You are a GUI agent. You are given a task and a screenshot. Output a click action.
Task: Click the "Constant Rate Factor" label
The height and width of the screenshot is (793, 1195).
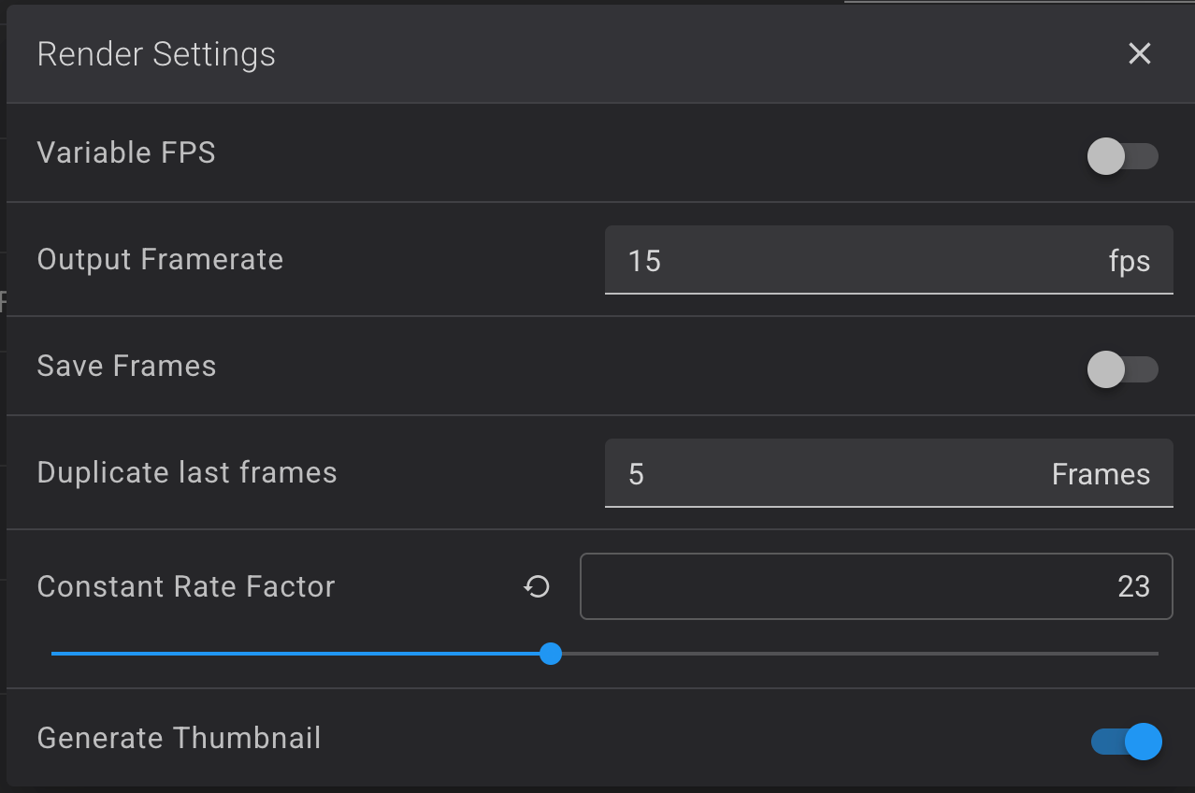tap(186, 586)
